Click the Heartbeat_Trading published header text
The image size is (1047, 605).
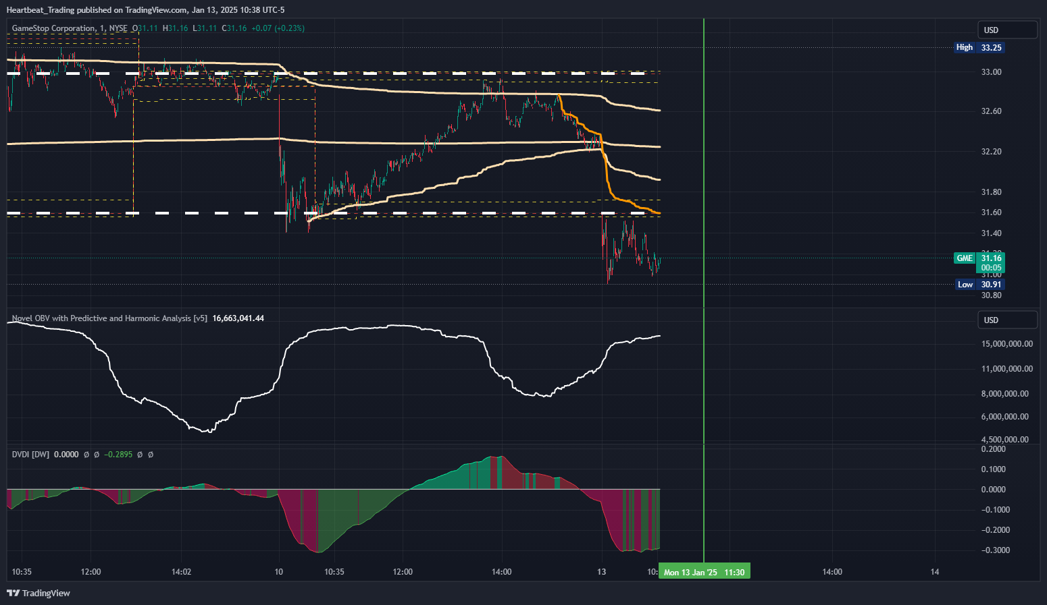pos(145,10)
